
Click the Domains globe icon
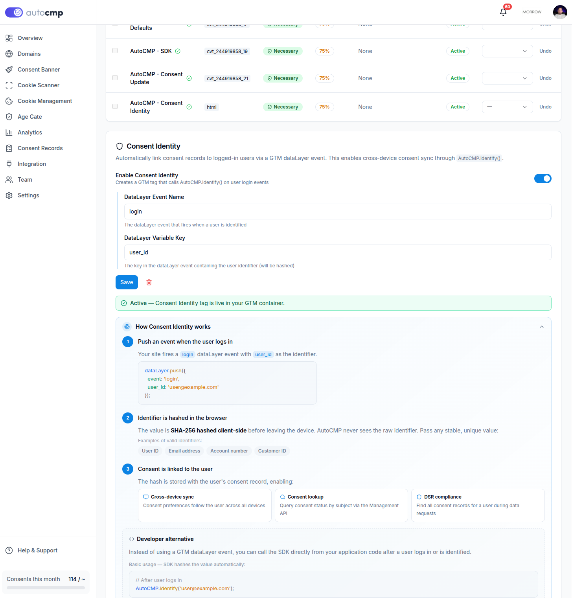tap(9, 54)
